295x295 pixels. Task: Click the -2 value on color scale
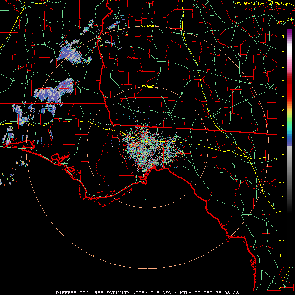click(x=282, y=168)
